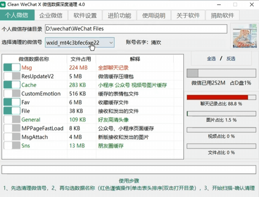
Task: Open the 进阶功能 tab
Action: tap(119, 16)
